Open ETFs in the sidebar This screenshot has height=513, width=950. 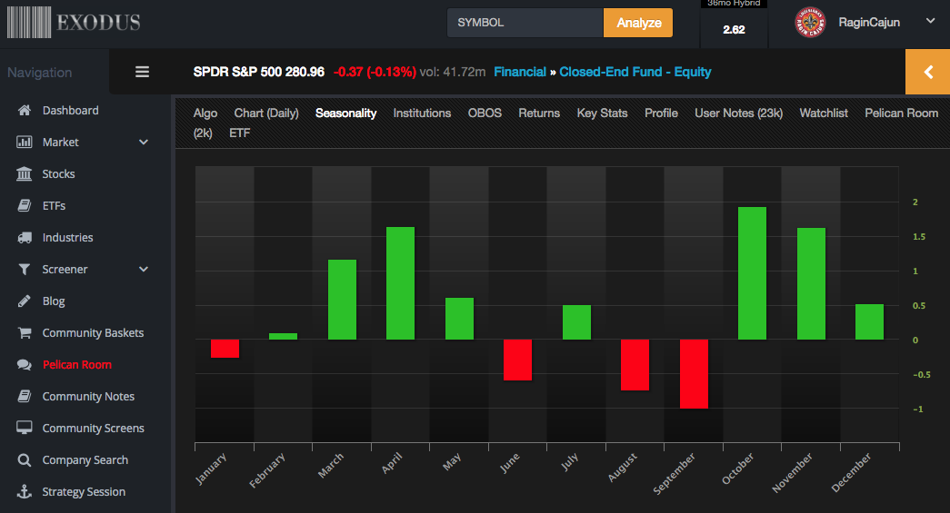[x=54, y=206]
